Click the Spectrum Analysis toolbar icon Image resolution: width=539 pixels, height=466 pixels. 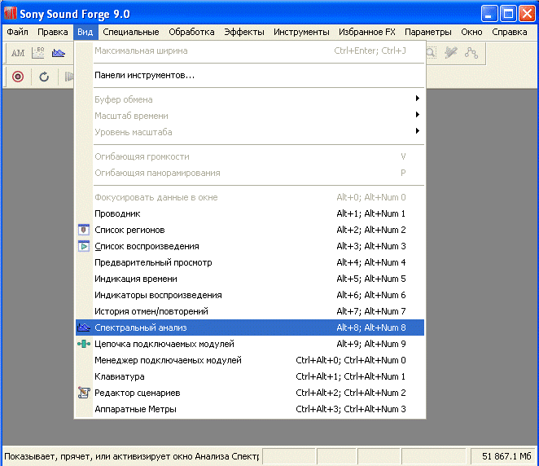(58, 53)
